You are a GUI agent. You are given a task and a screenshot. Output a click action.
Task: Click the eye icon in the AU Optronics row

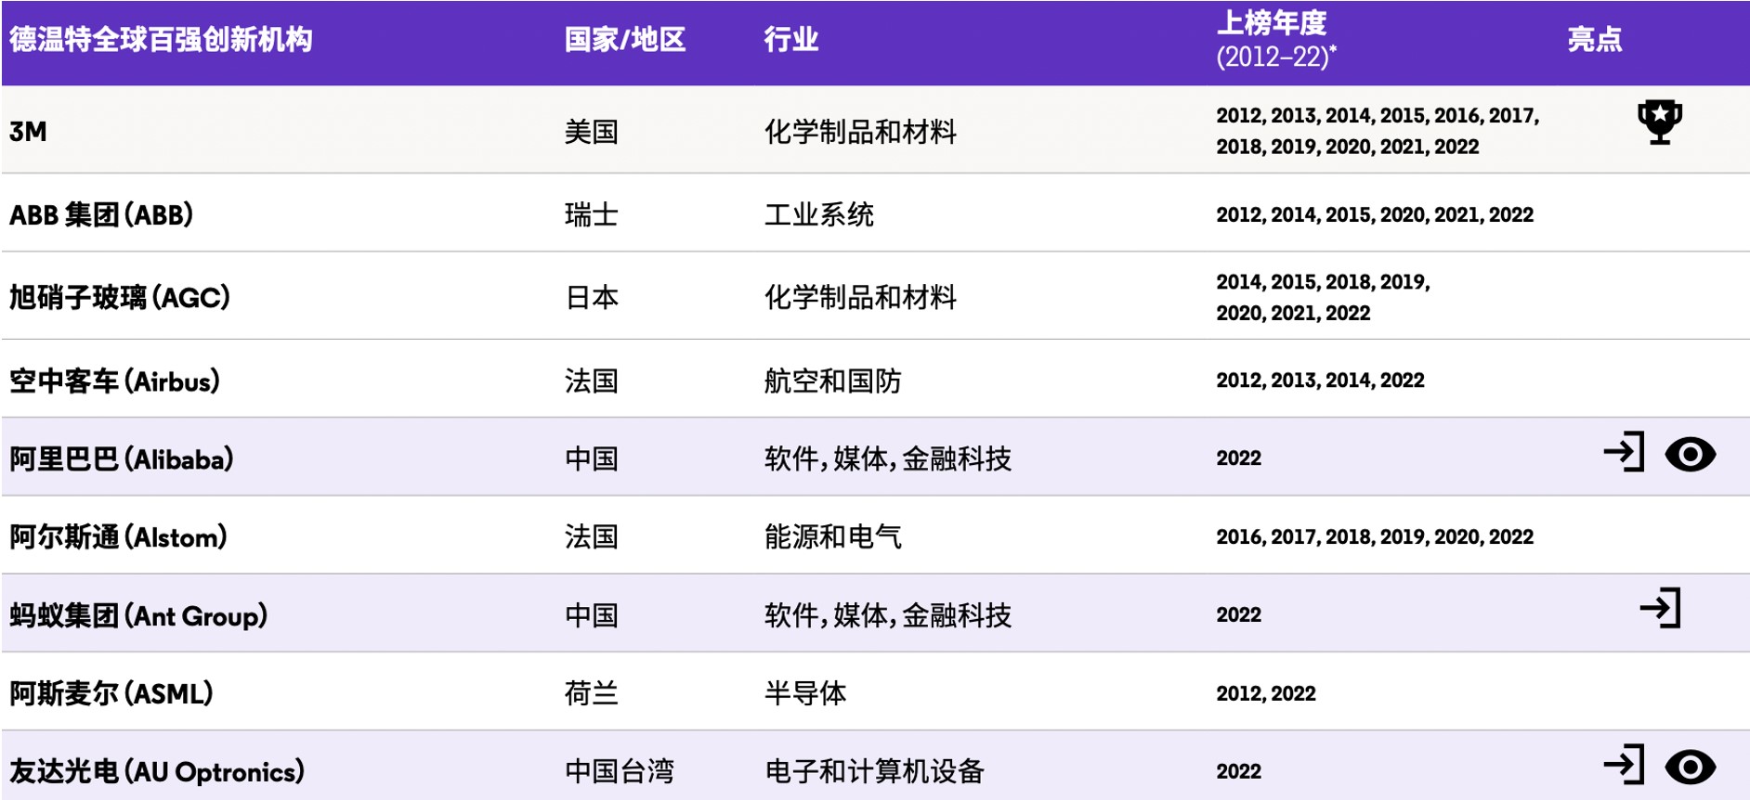pos(1691,767)
